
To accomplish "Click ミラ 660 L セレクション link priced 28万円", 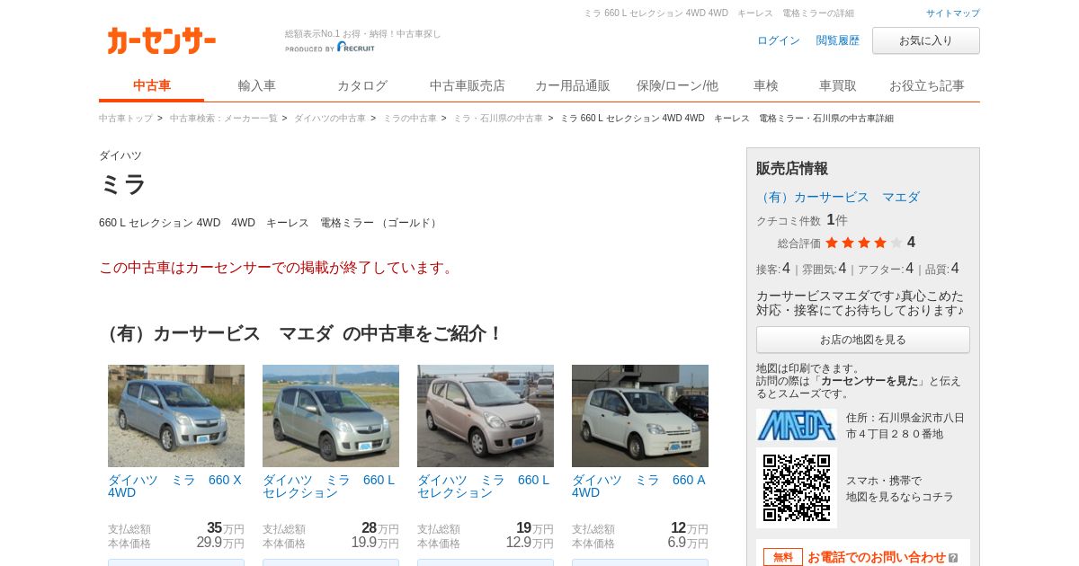I will tap(329, 486).
